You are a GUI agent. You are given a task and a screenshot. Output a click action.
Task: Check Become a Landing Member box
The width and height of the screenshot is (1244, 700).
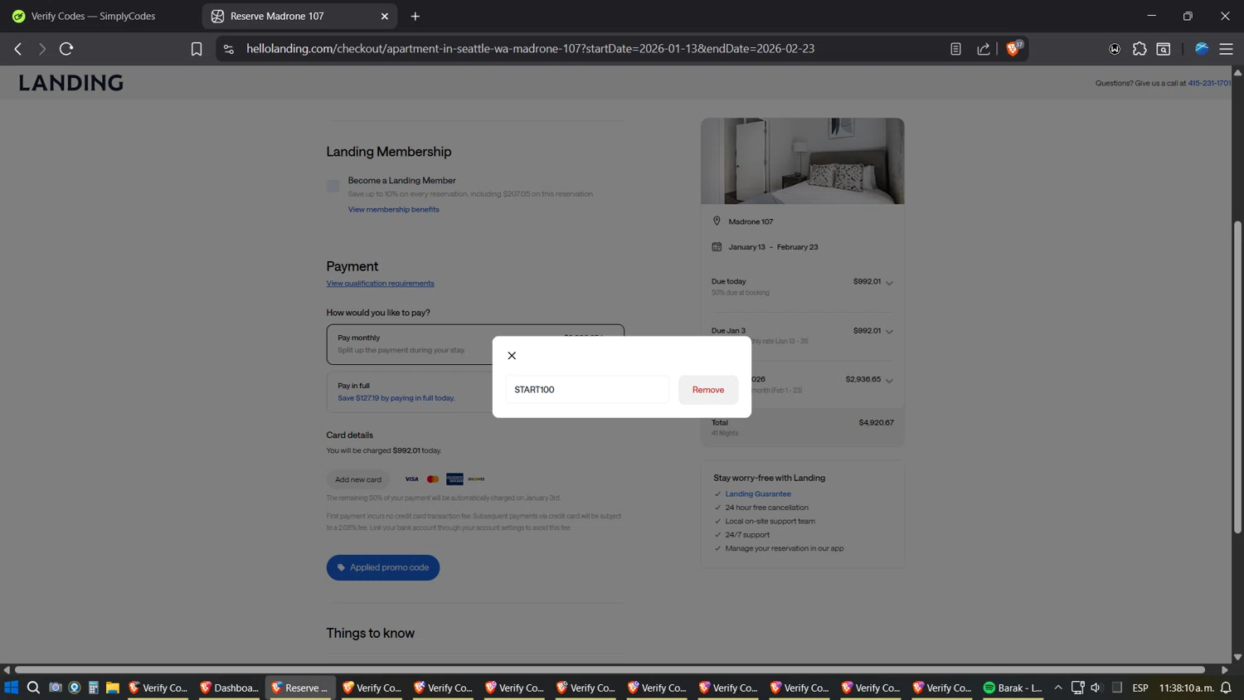click(x=333, y=187)
